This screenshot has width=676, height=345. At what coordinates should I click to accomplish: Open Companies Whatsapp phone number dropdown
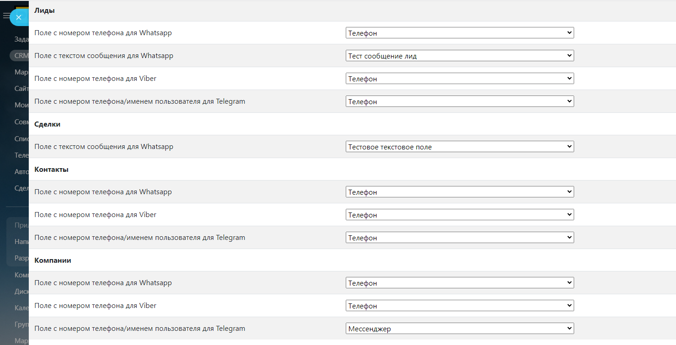[x=459, y=283]
